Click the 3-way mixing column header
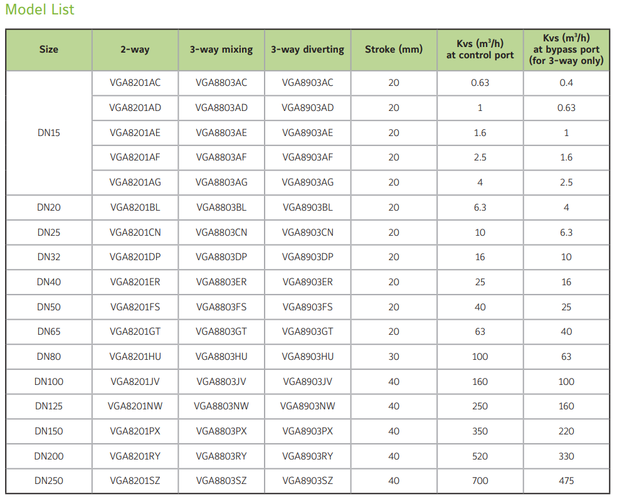The height and width of the screenshot is (499, 617). coord(221,50)
